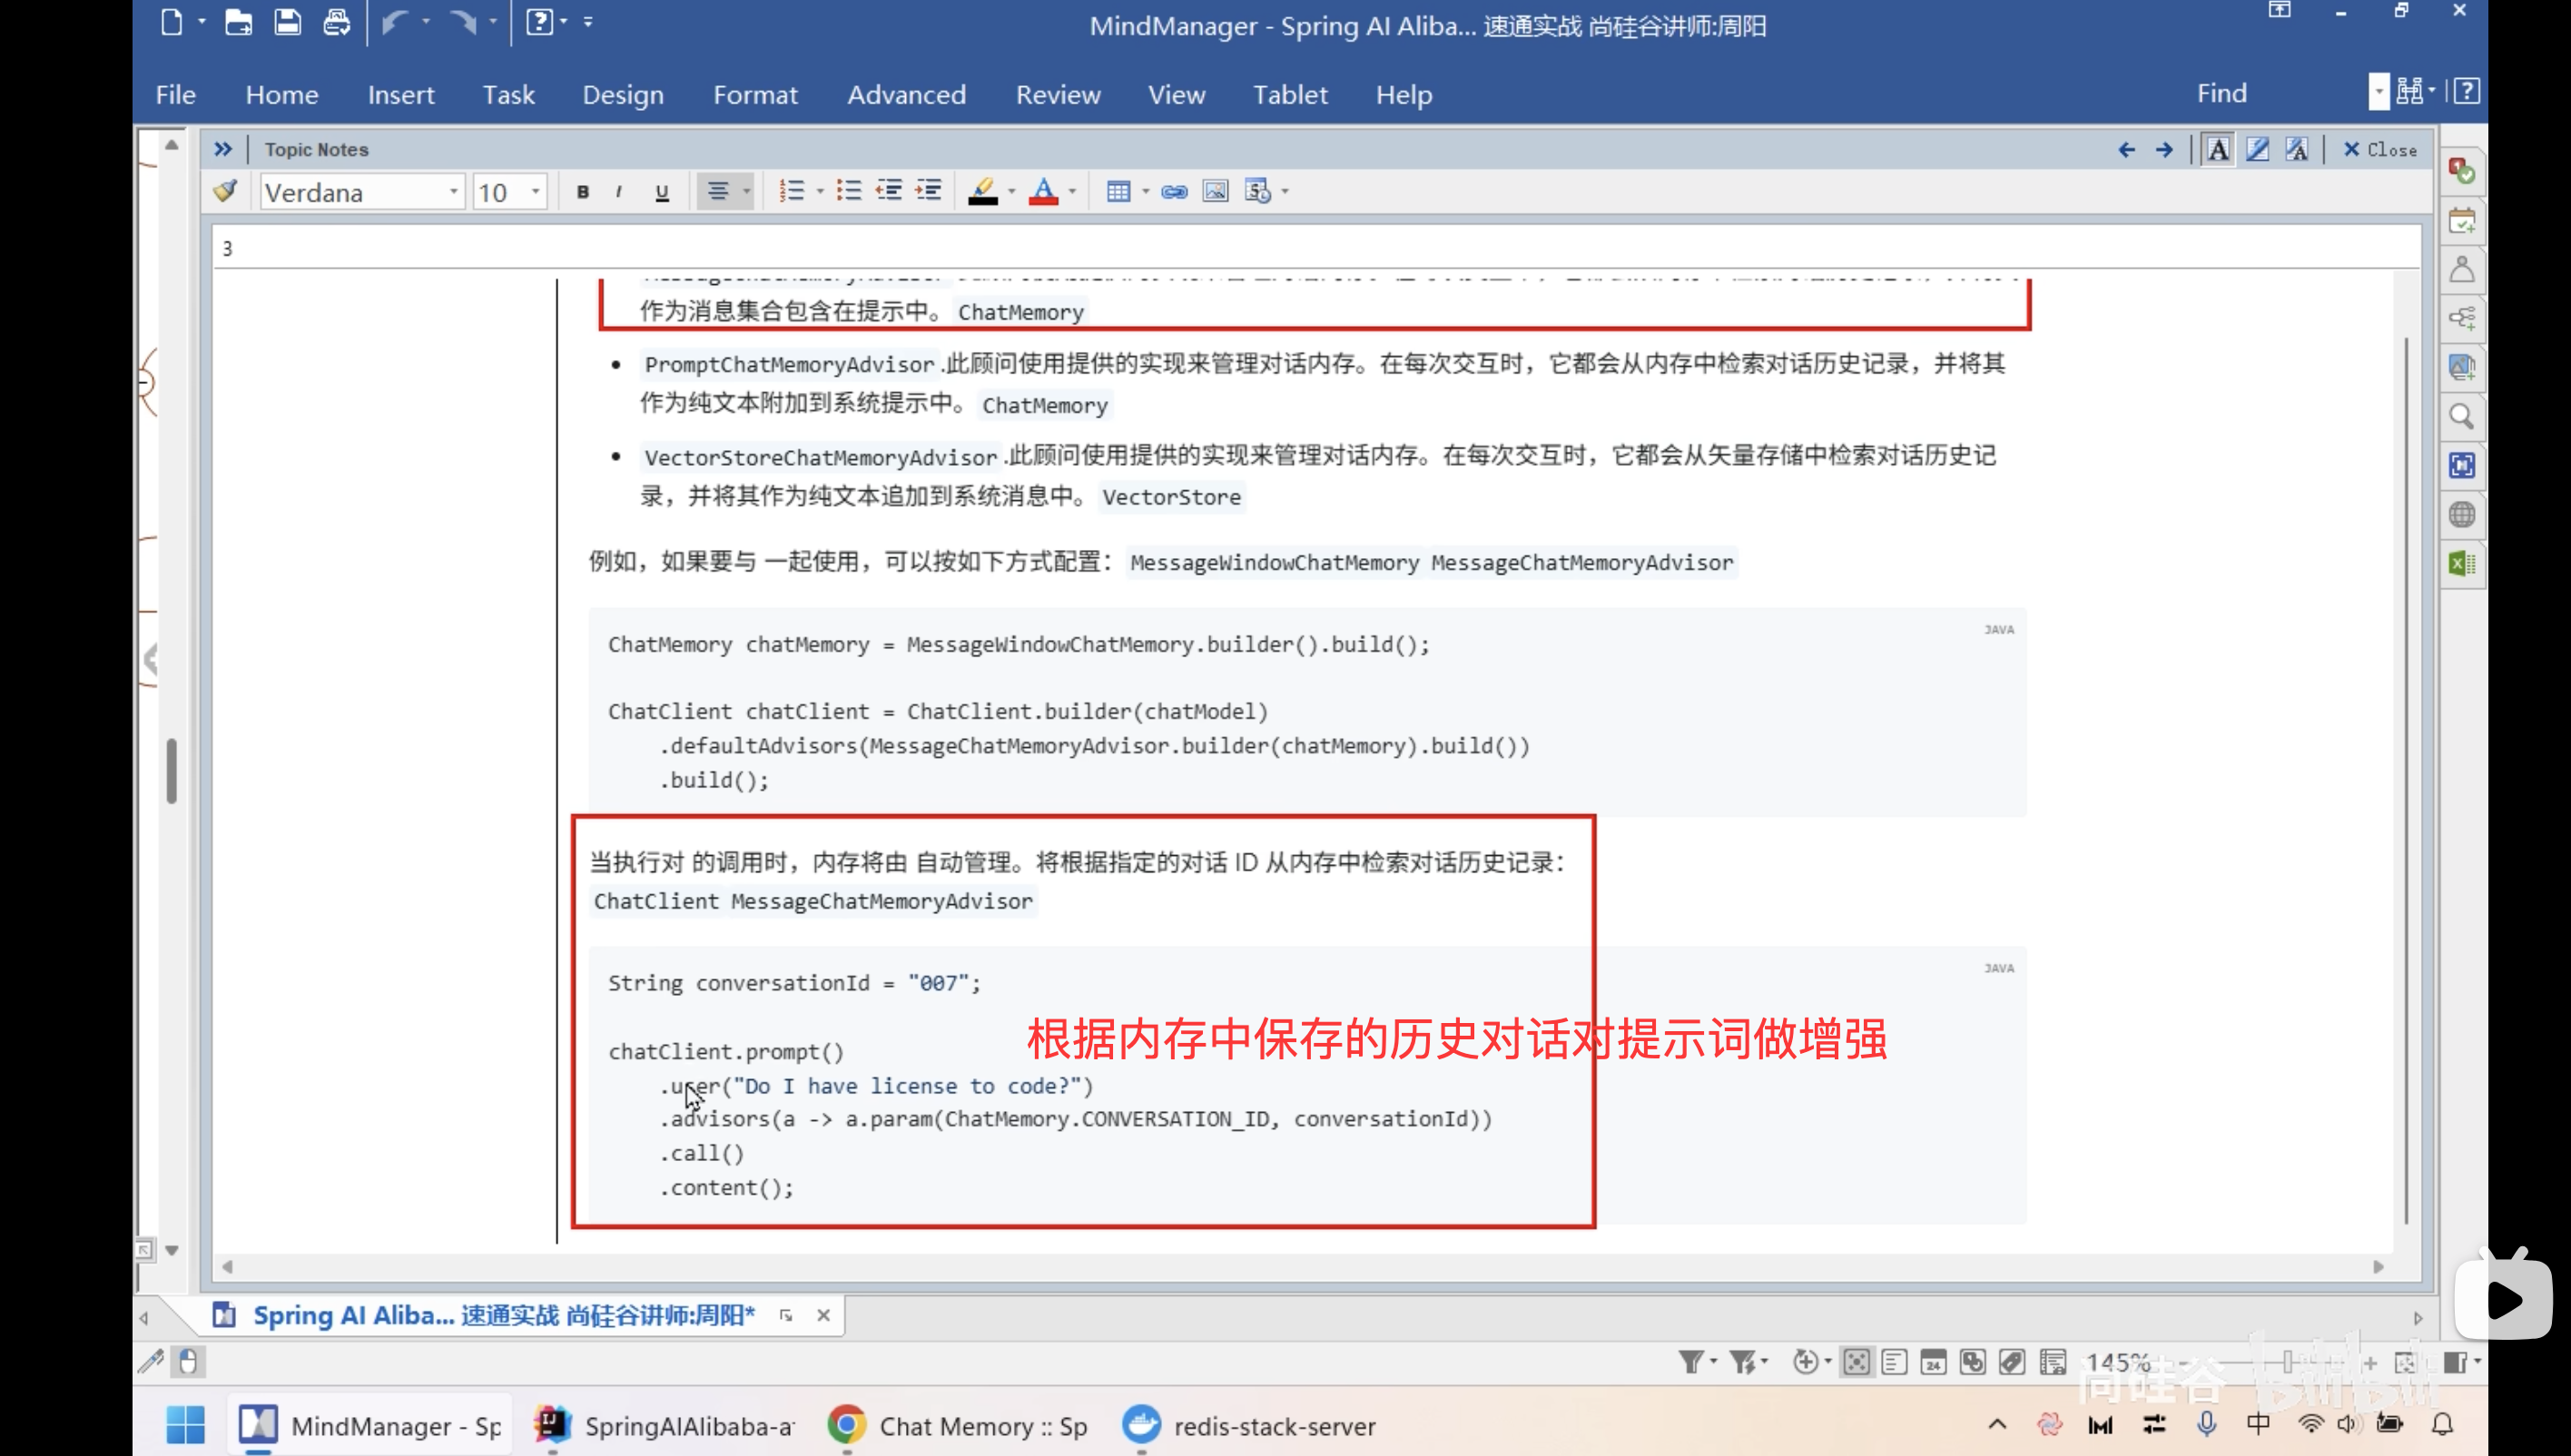Open redis-stack-server Docker taskbar window
Screen dimensions: 2571x1456
click(x=1249, y=1425)
